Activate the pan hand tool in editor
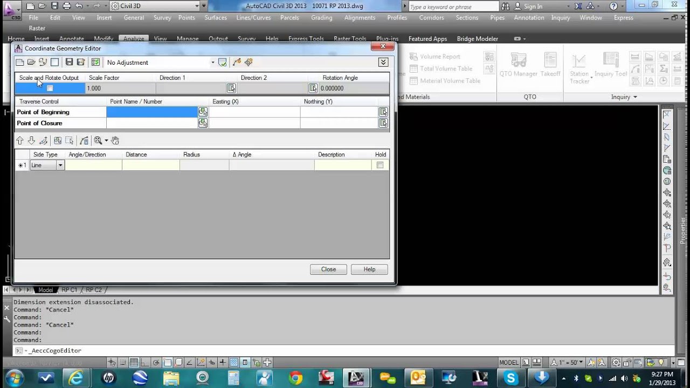The width and height of the screenshot is (690, 388). pos(115,141)
